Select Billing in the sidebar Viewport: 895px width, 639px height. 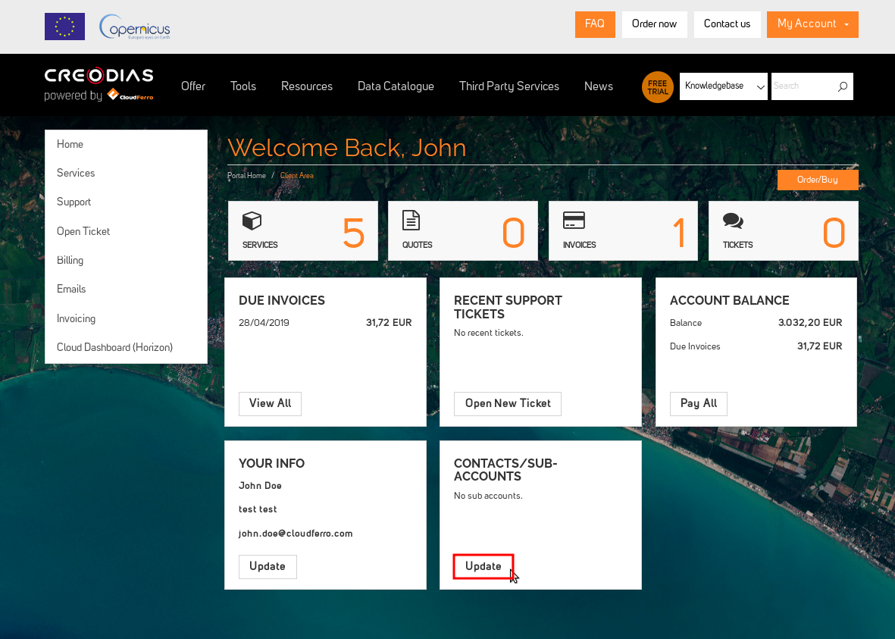pos(70,261)
